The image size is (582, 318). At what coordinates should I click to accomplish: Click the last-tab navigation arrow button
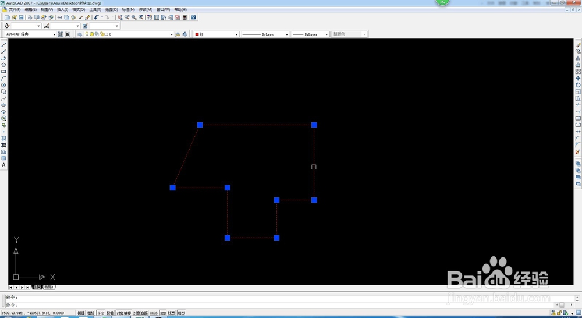(27, 287)
